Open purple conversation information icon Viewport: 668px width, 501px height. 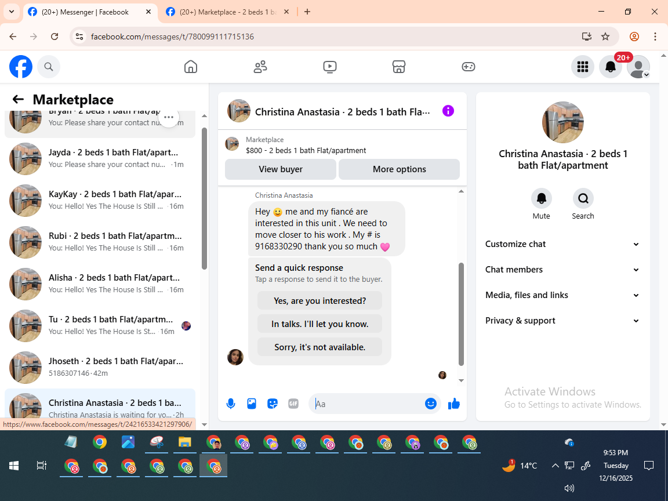(x=448, y=111)
